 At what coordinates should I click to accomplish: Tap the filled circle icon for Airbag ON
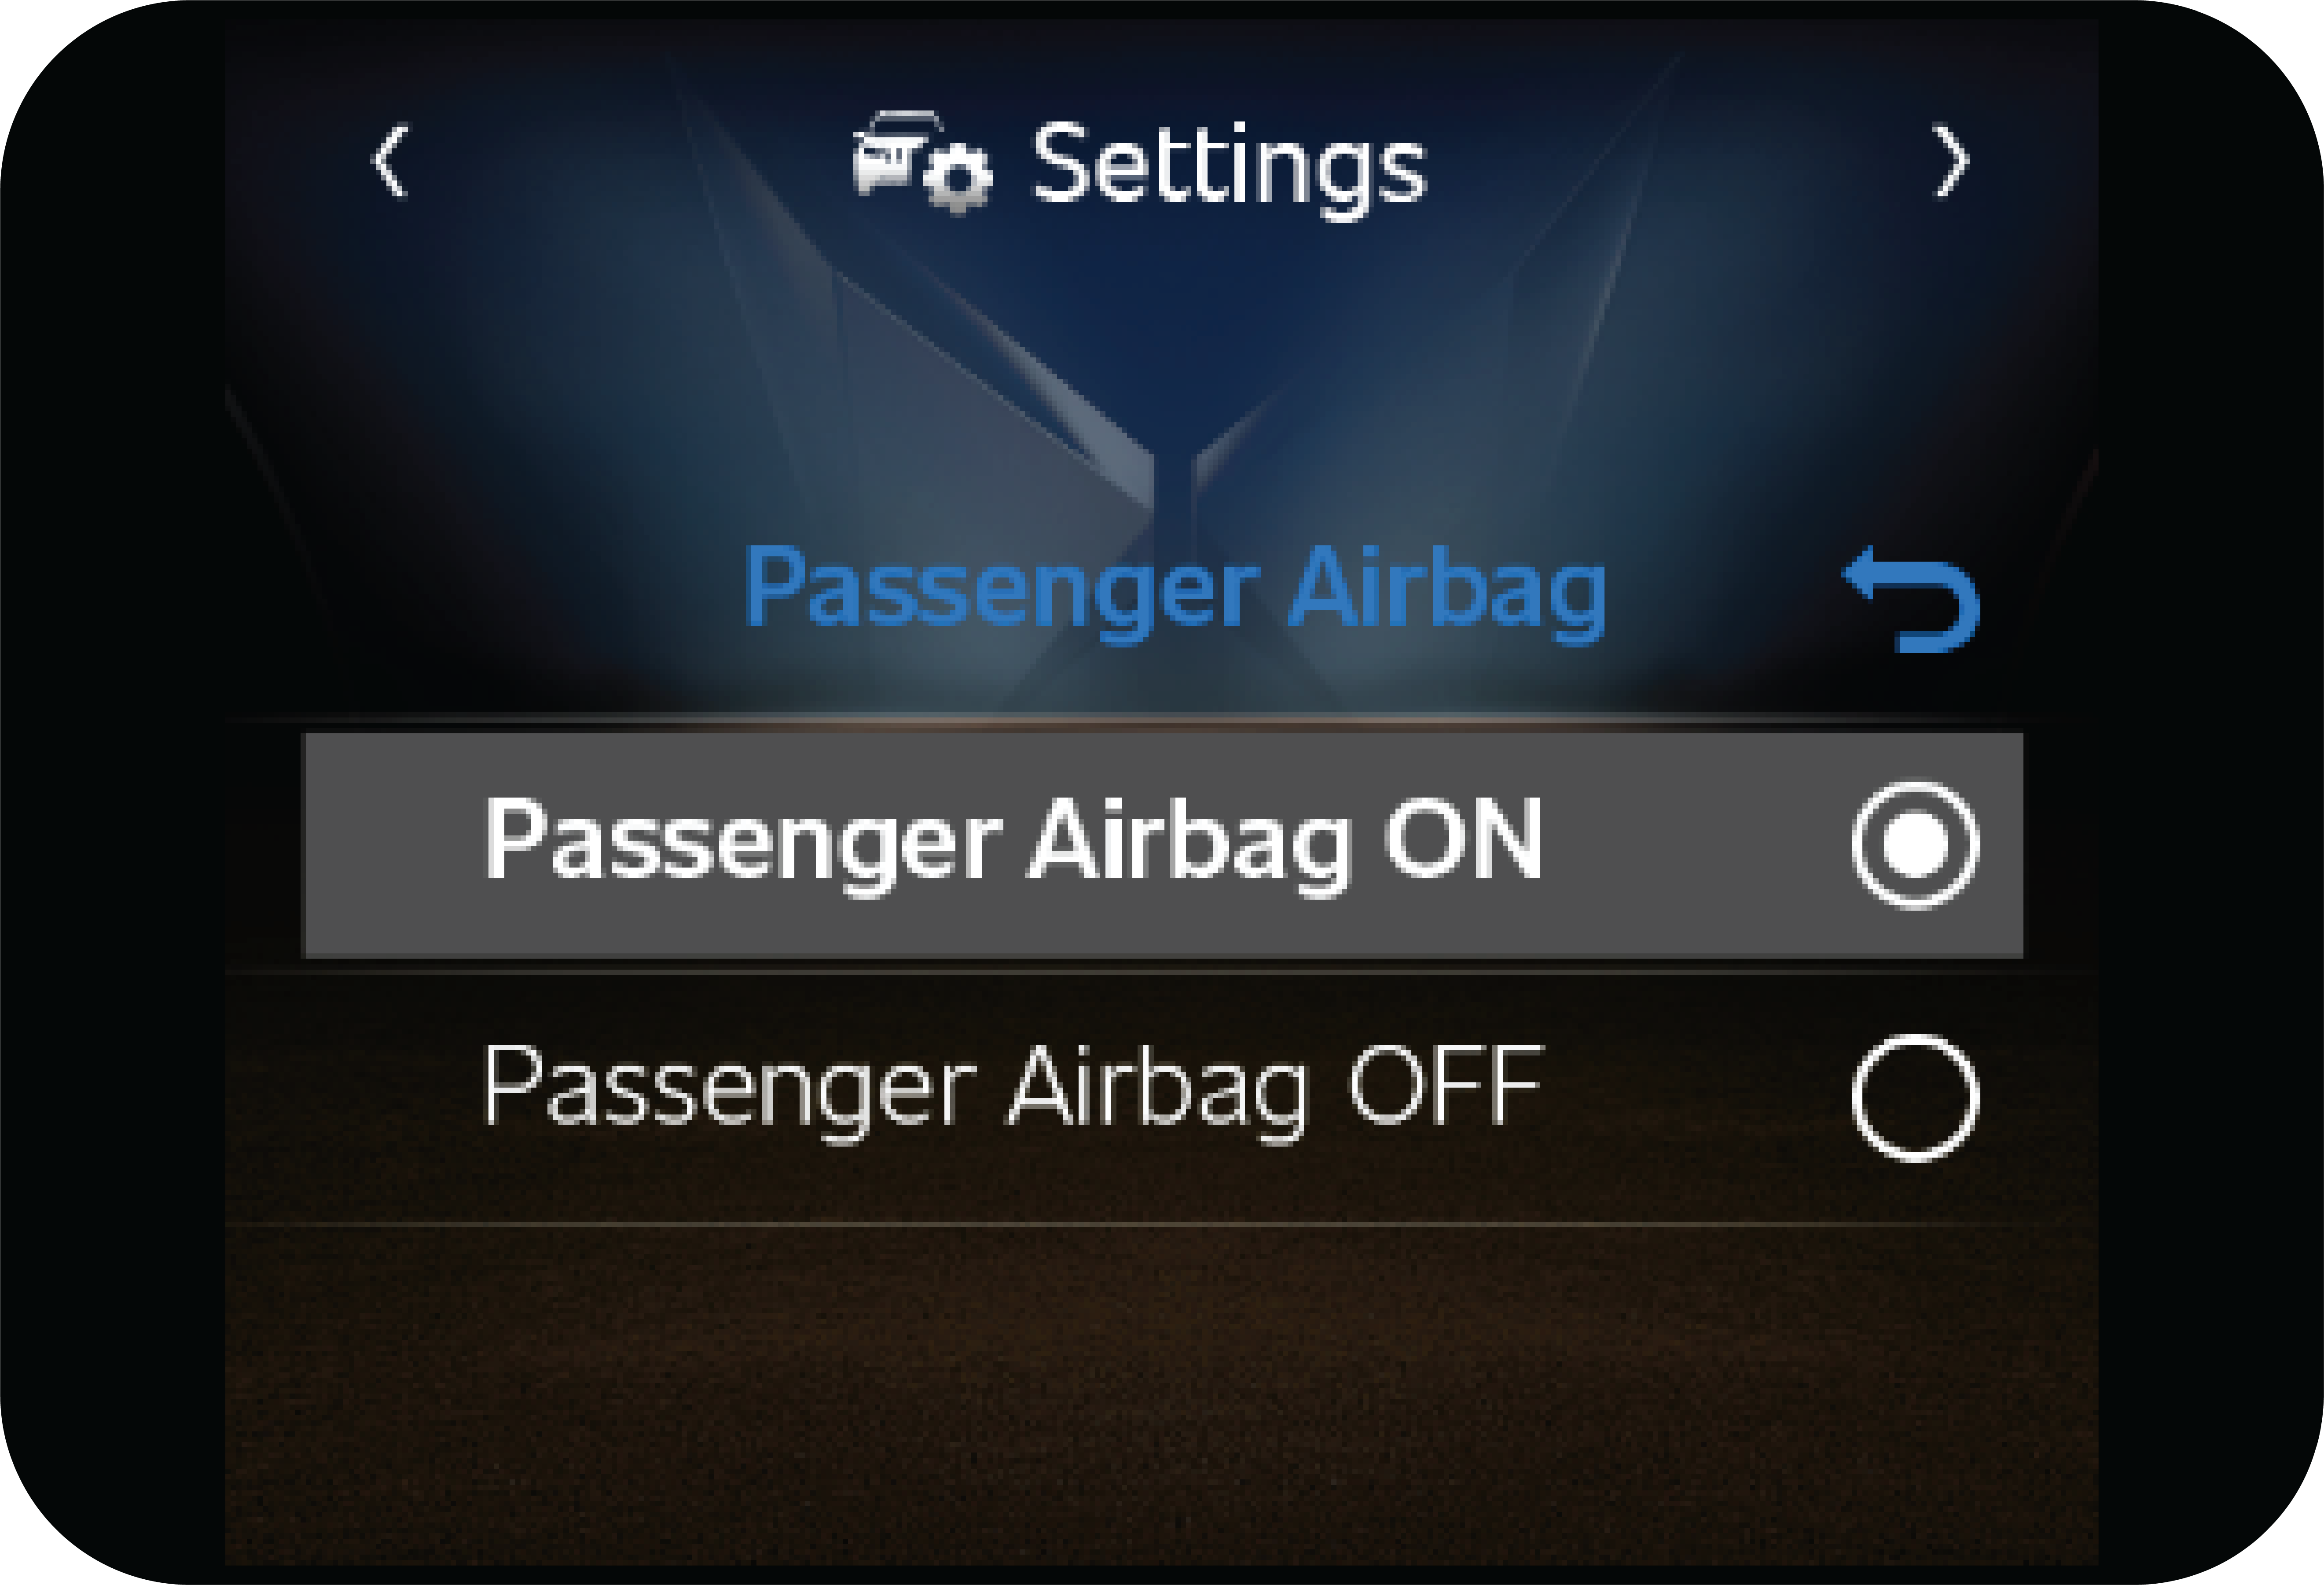1914,845
